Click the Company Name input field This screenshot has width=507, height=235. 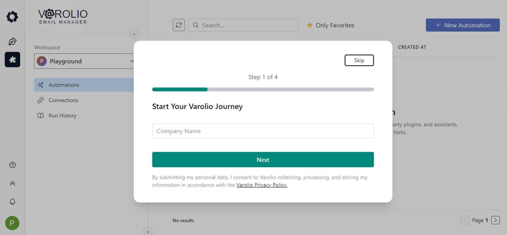[x=263, y=131]
